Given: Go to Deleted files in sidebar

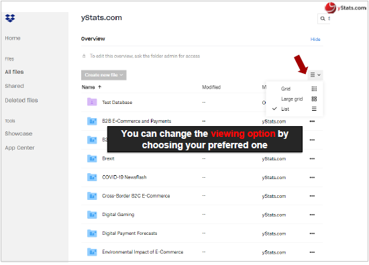Looking at the screenshot, I should tap(21, 100).
